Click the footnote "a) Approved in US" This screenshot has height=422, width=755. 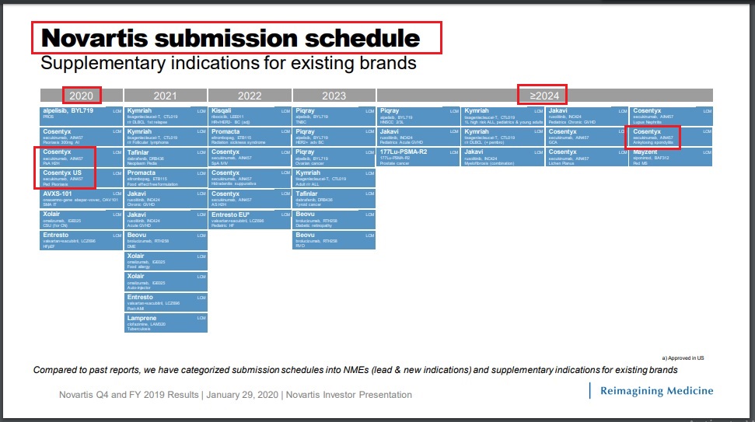tap(683, 358)
